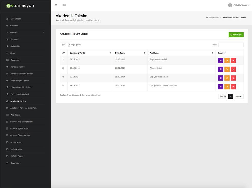Delete the Bop rapoları teslimi row with red X
Screen dimensions: 252x188
[233, 61]
